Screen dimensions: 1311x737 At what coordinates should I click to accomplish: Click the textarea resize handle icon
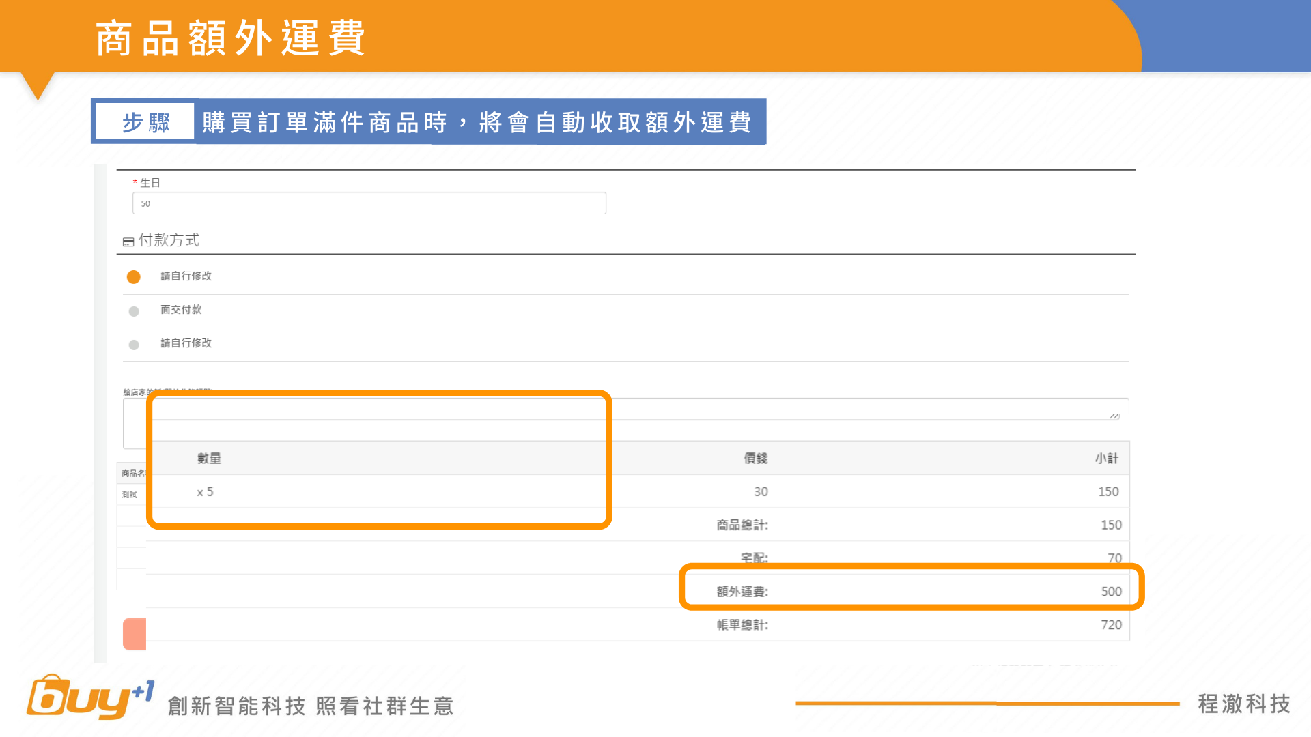(x=1114, y=416)
